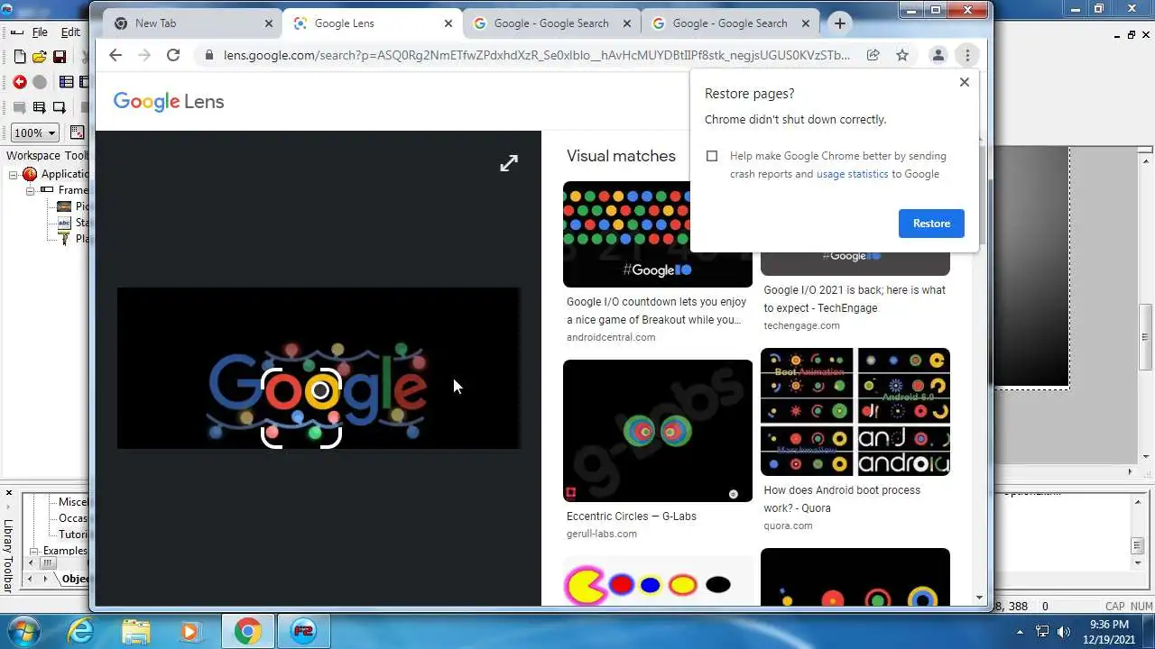Go back in the Chrome browser
1155x649 pixels.
pos(115,55)
